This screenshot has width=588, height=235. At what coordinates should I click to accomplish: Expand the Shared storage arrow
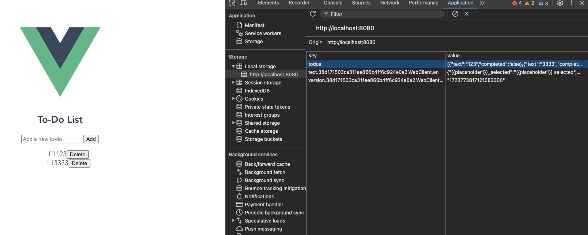point(233,123)
